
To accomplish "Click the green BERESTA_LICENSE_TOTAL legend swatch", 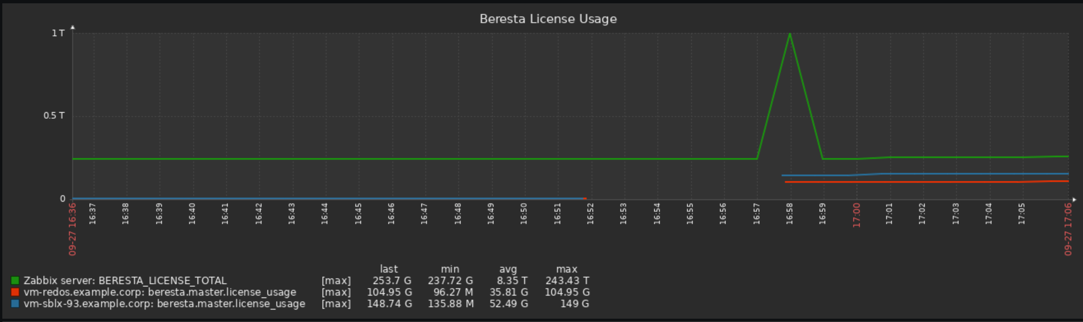I will click(15, 281).
